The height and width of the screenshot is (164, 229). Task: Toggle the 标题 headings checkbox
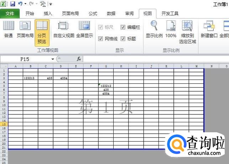pos(123,39)
